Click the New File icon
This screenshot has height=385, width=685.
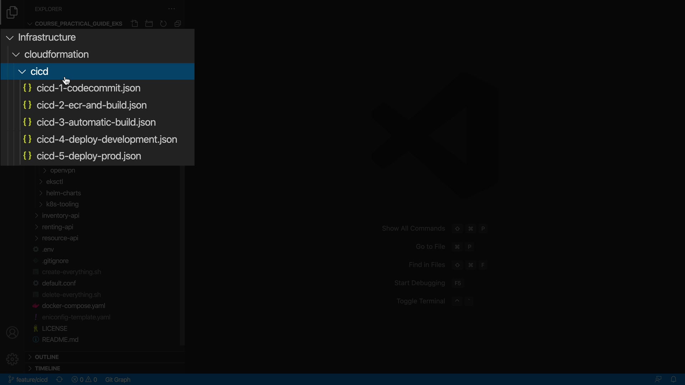[135, 24]
